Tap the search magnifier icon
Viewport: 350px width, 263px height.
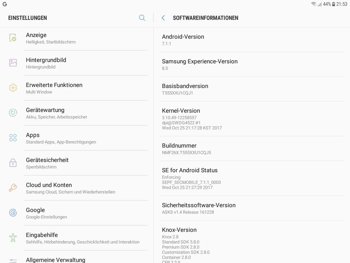pos(142,18)
